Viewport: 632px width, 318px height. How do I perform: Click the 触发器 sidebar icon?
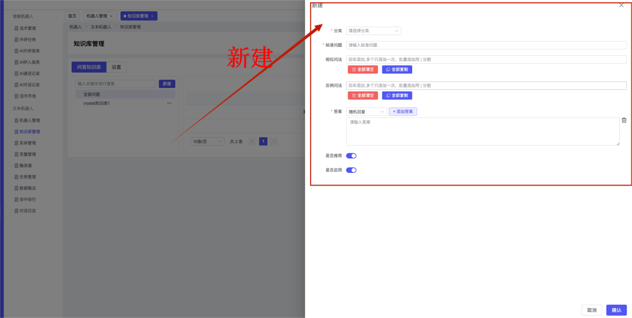pos(16,166)
